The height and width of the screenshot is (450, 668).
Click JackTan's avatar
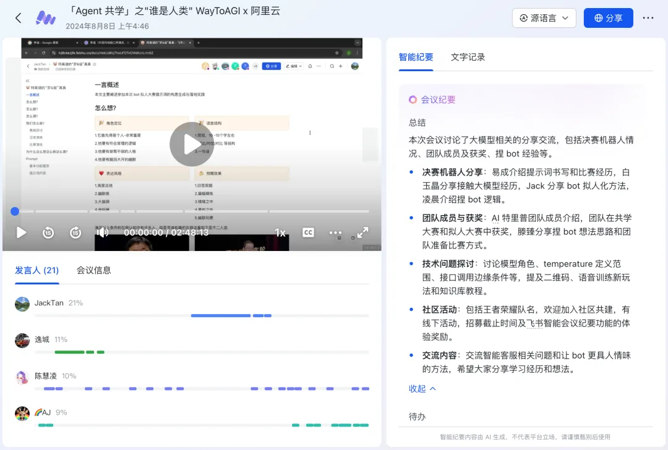click(x=22, y=304)
